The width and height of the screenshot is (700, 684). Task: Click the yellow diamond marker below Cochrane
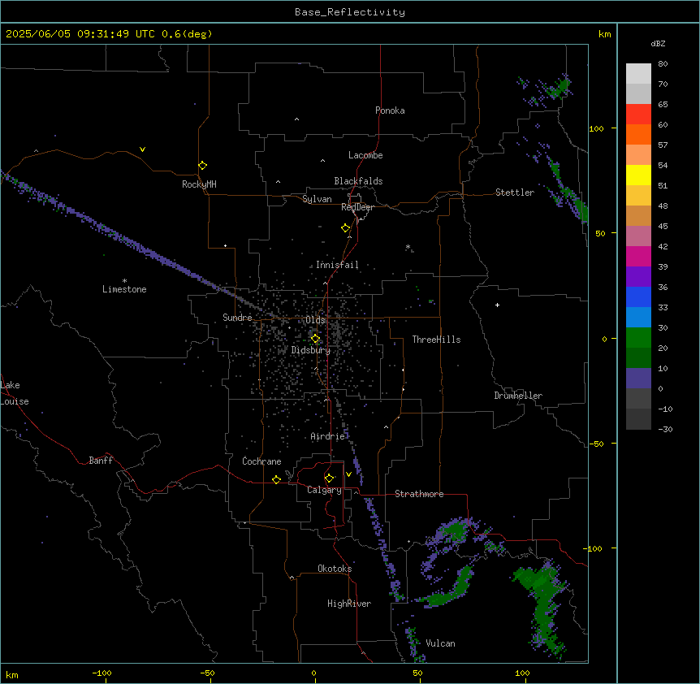click(x=276, y=479)
